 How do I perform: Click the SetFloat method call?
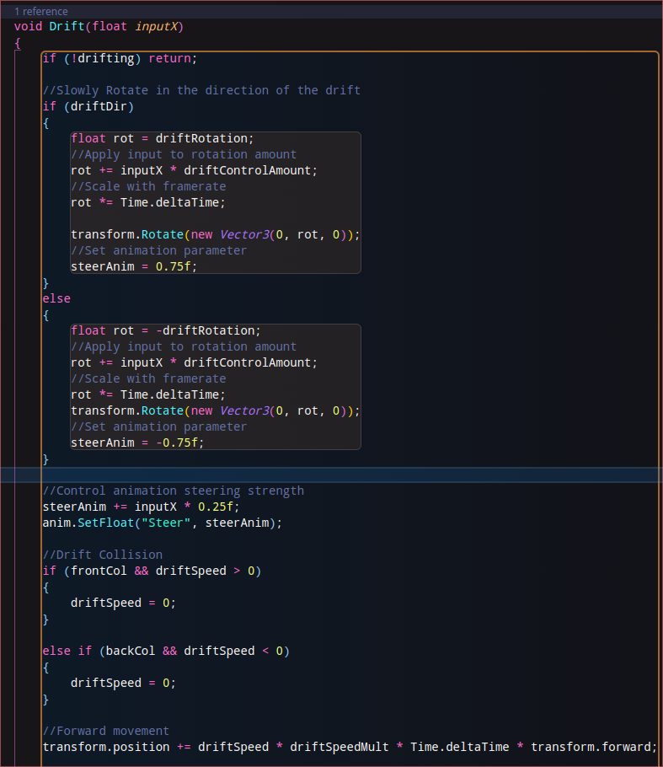coord(105,523)
